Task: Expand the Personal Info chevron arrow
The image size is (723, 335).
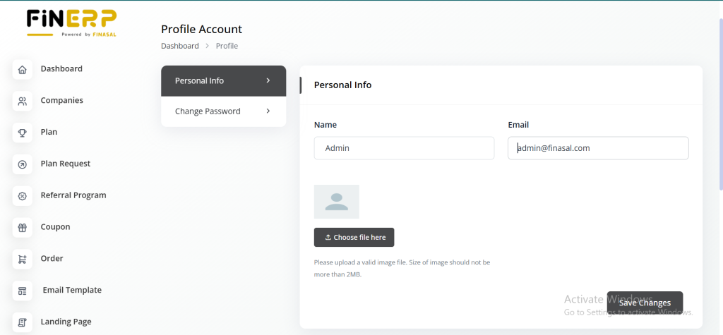Action: (268, 80)
